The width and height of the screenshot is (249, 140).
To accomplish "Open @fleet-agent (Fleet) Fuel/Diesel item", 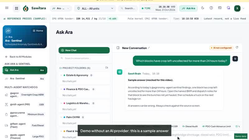I will tap(25, 125).
